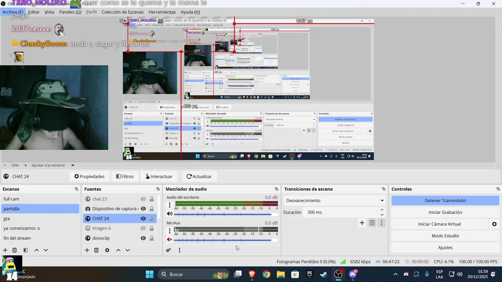Open the Archivo menu
This screenshot has height=282, width=502.
click(13, 12)
